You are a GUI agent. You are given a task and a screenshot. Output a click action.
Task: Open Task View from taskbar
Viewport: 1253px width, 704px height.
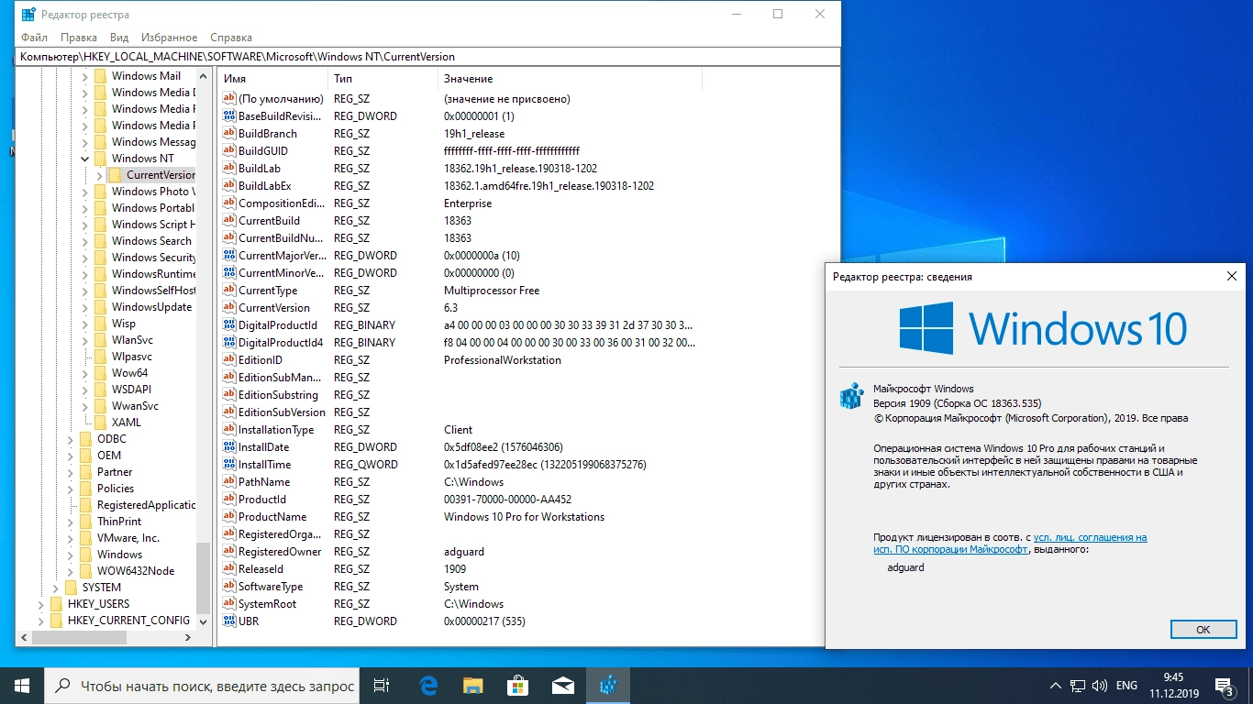(x=382, y=686)
